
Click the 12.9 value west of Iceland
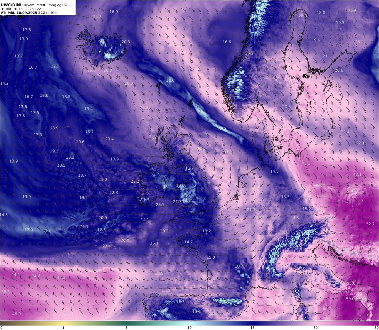[x=55, y=66]
